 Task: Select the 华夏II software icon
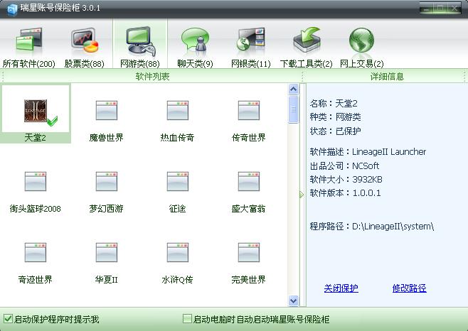pos(107,252)
